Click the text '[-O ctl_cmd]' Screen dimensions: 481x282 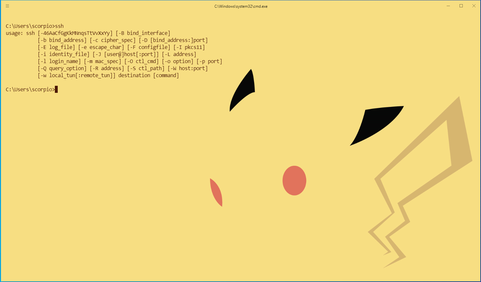pos(141,61)
